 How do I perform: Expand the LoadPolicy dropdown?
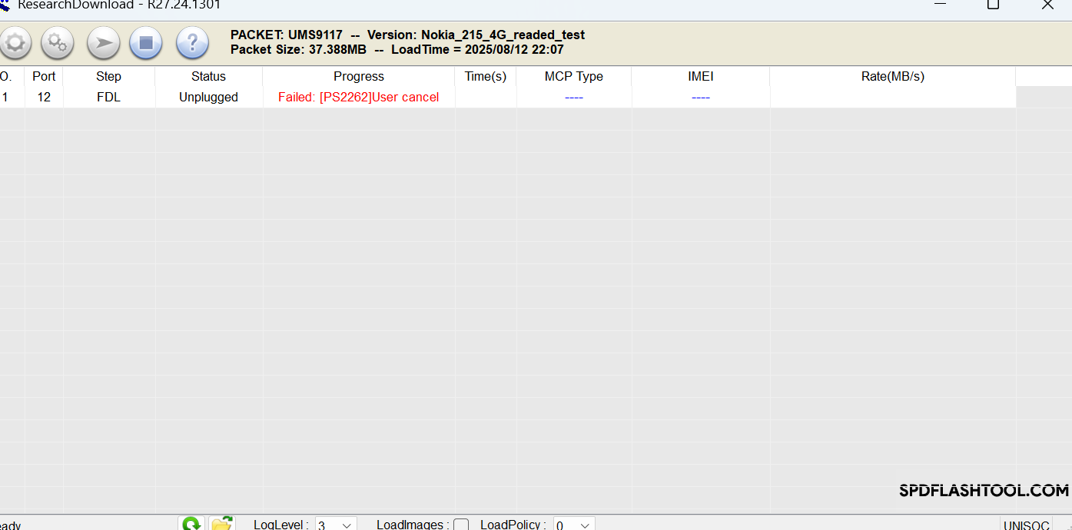click(x=574, y=525)
